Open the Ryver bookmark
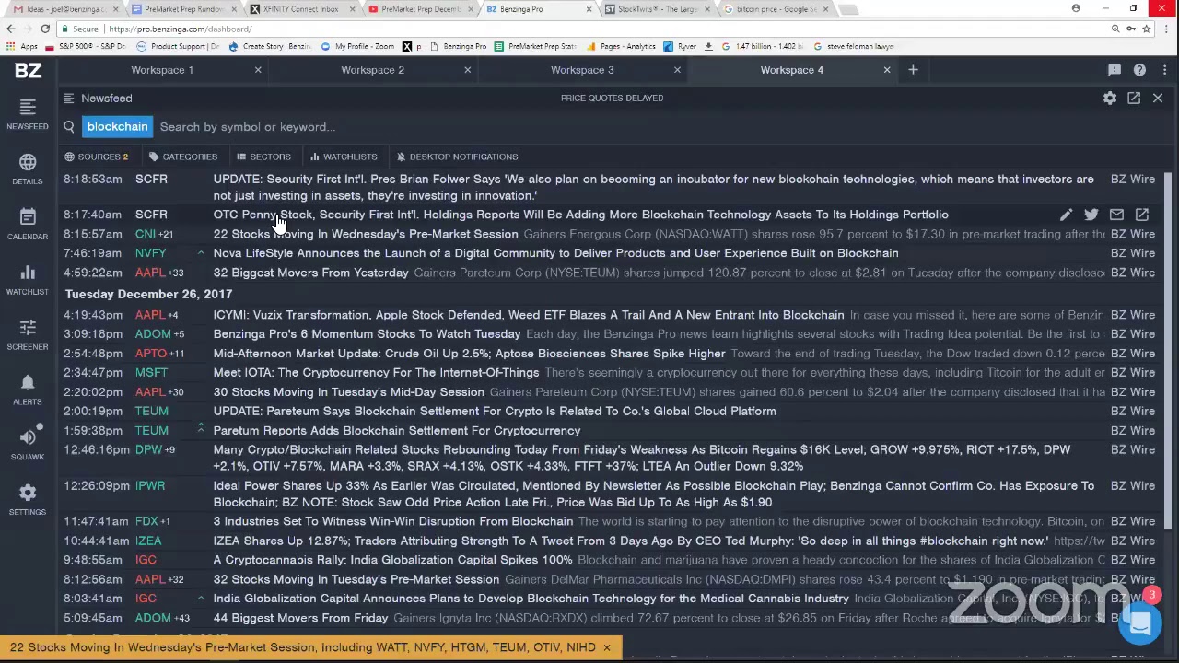This screenshot has width=1179, height=663. (x=680, y=46)
